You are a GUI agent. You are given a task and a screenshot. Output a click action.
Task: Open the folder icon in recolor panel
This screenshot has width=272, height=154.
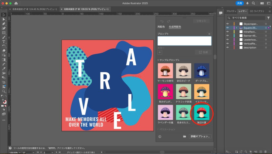(184, 137)
